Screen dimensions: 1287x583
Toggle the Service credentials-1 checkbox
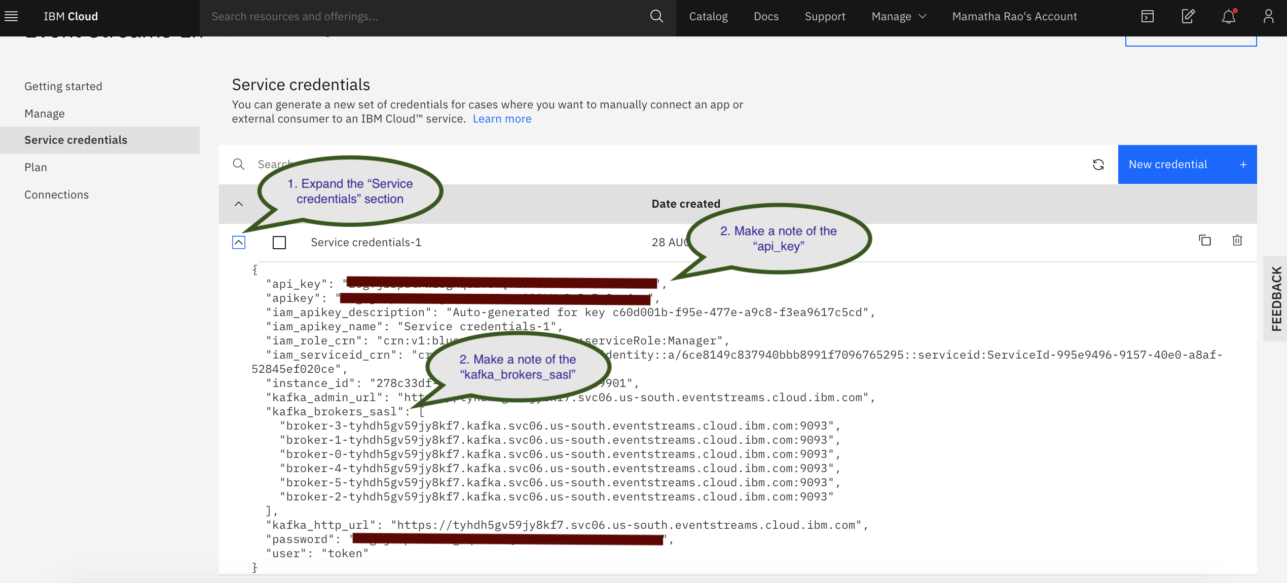[x=279, y=242]
